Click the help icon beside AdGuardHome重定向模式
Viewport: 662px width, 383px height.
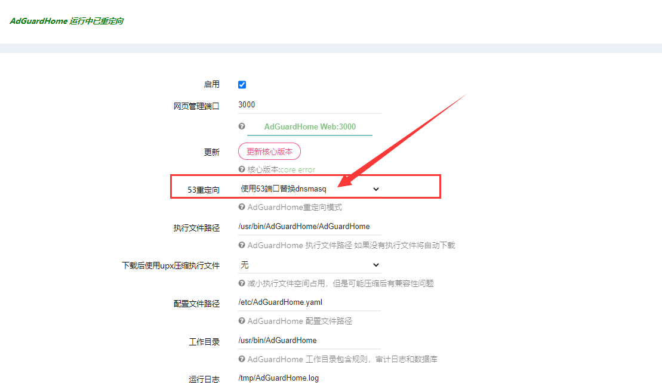click(x=242, y=206)
